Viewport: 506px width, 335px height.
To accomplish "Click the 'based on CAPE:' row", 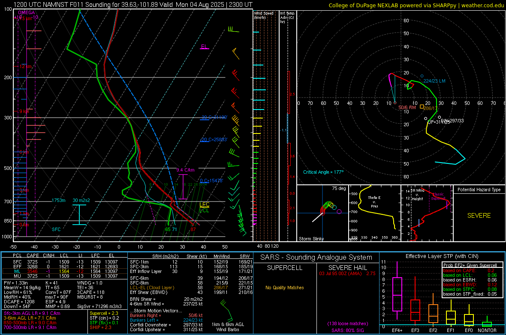I will click(470, 270).
